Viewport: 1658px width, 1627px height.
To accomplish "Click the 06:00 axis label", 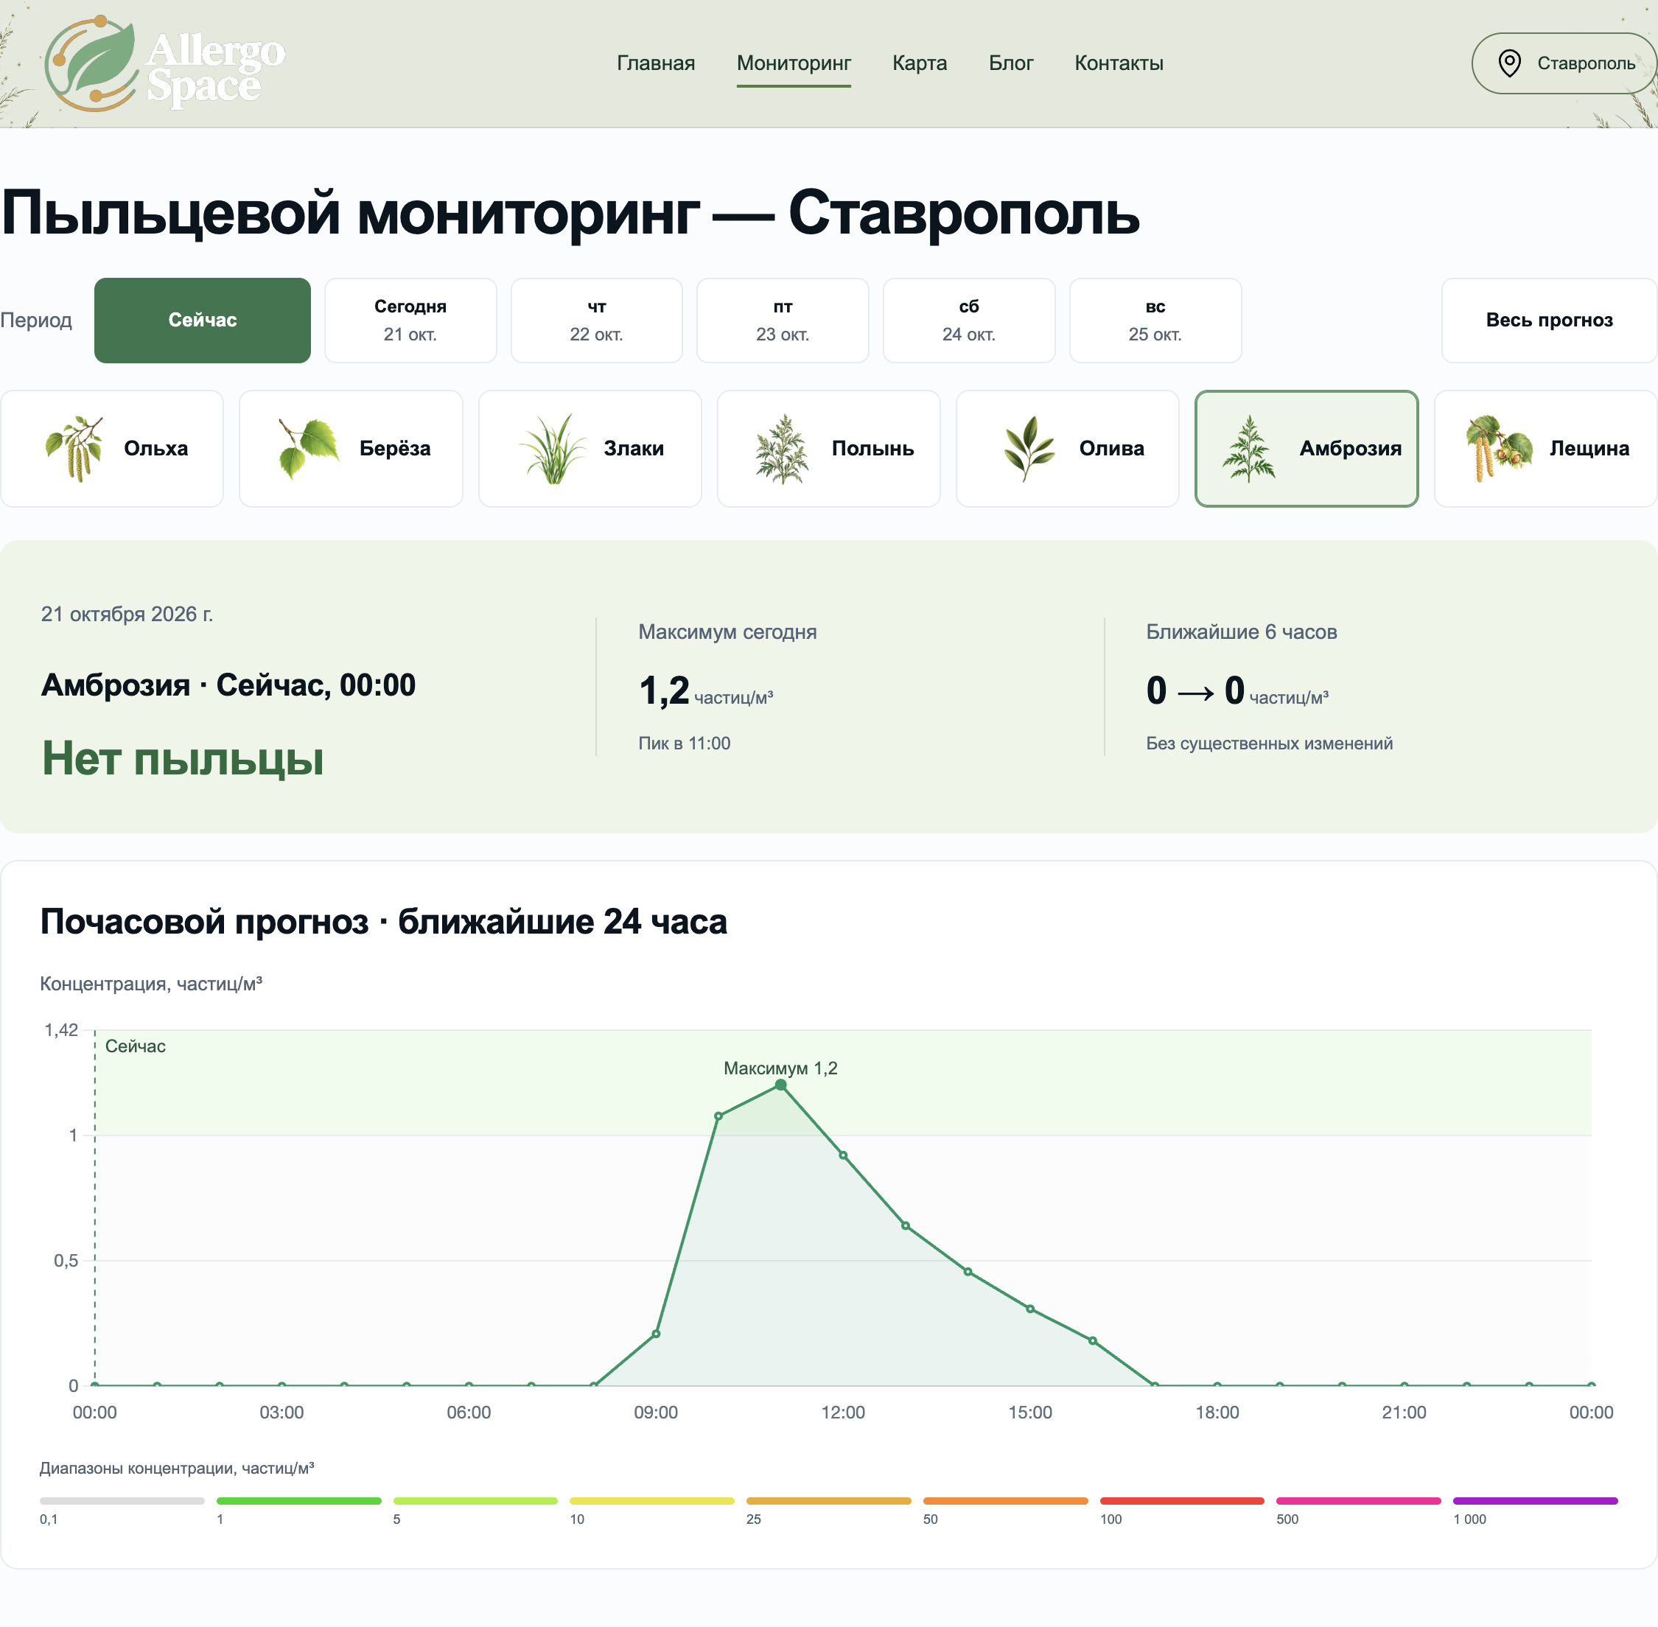I will pos(469,1413).
